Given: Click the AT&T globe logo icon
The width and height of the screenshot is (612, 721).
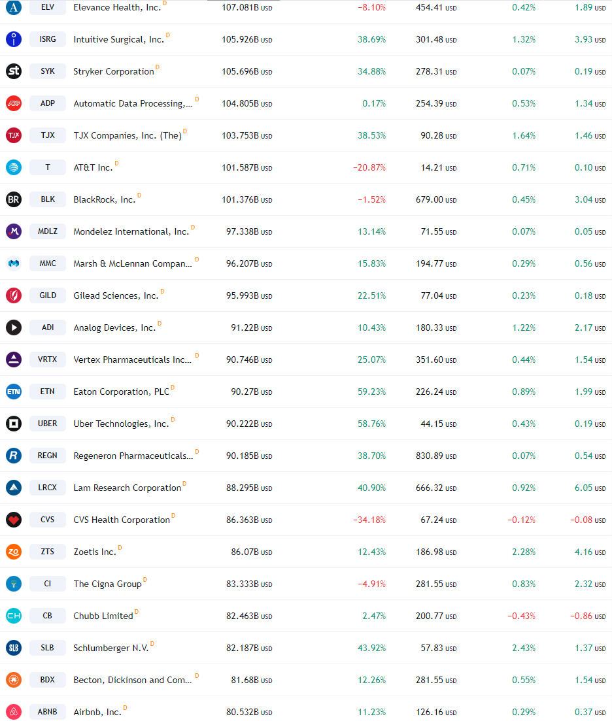Looking at the screenshot, I should (14, 167).
